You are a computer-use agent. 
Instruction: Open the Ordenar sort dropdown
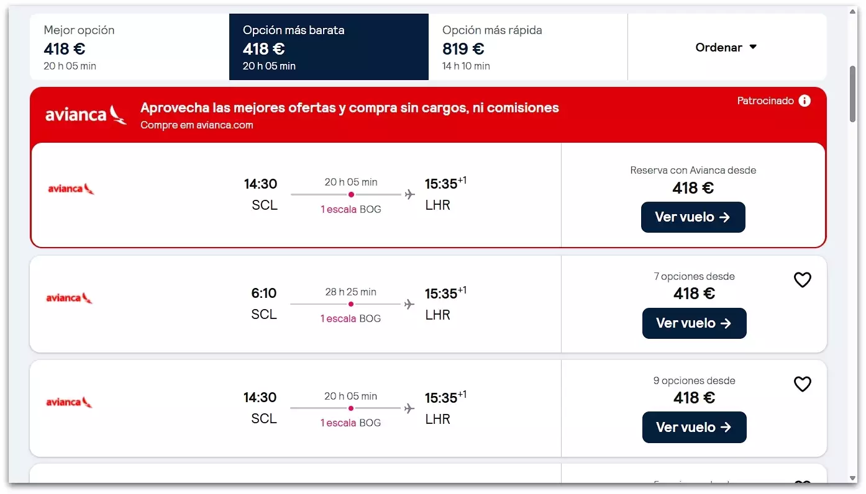coord(726,47)
